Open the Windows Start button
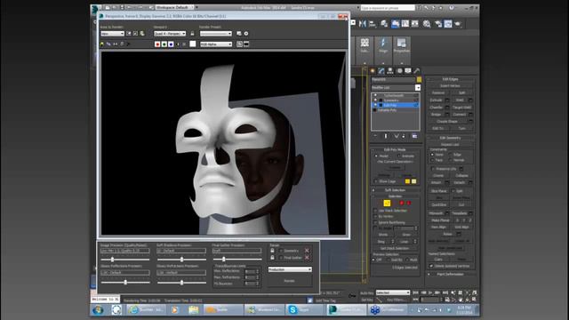The image size is (569, 320). (98, 309)
